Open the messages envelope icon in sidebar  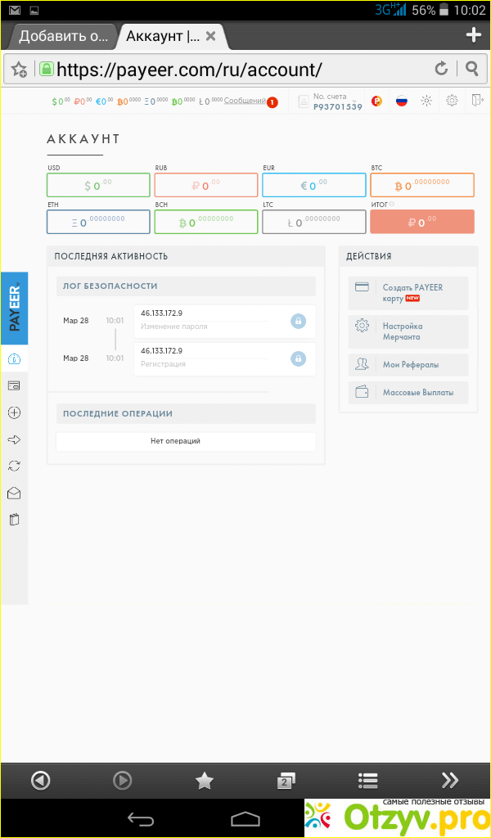tap(14, 493)
